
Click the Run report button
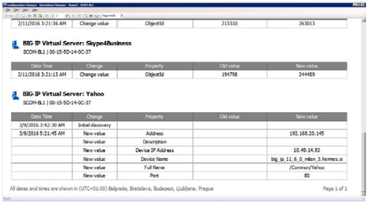coord(10,16)
